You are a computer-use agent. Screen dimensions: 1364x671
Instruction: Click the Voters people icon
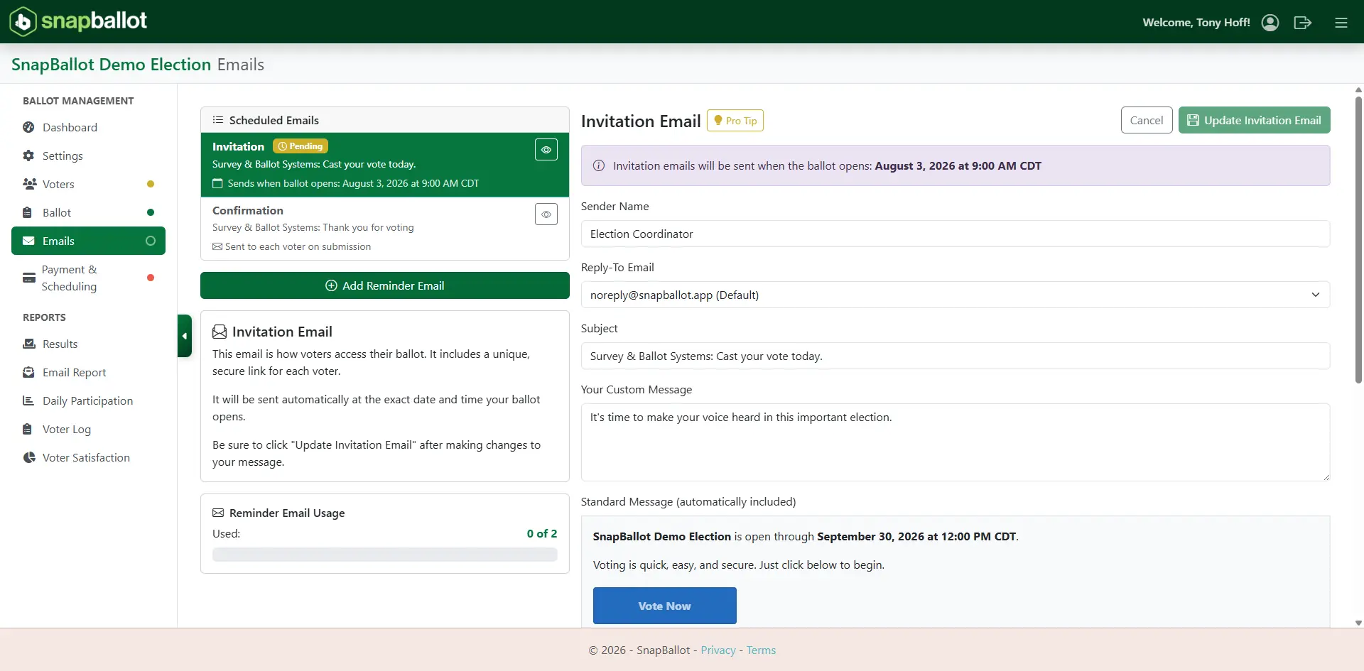pos(30,184)
